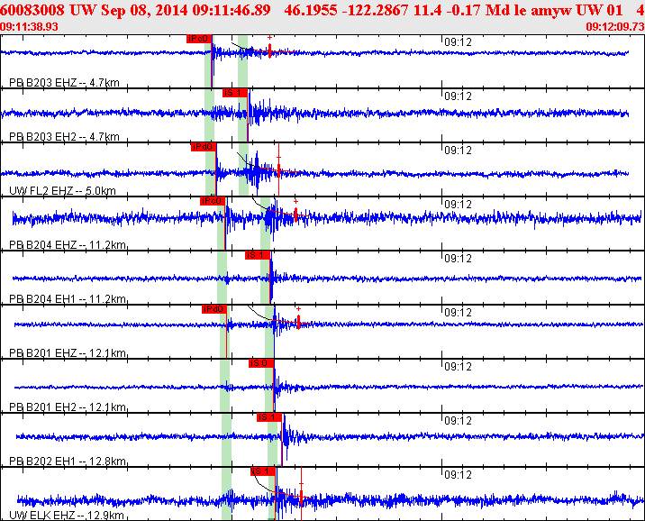The height and width of the screenshot is (521, 645).
Task: Select the S pick flag on ELK EHZ trace
Action: click(x=262, y=471)
